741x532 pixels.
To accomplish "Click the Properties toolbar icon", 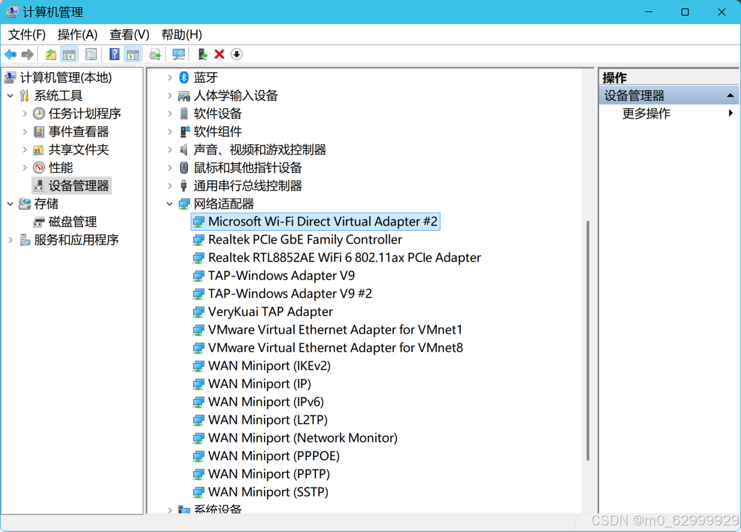I will pos(91,55).
